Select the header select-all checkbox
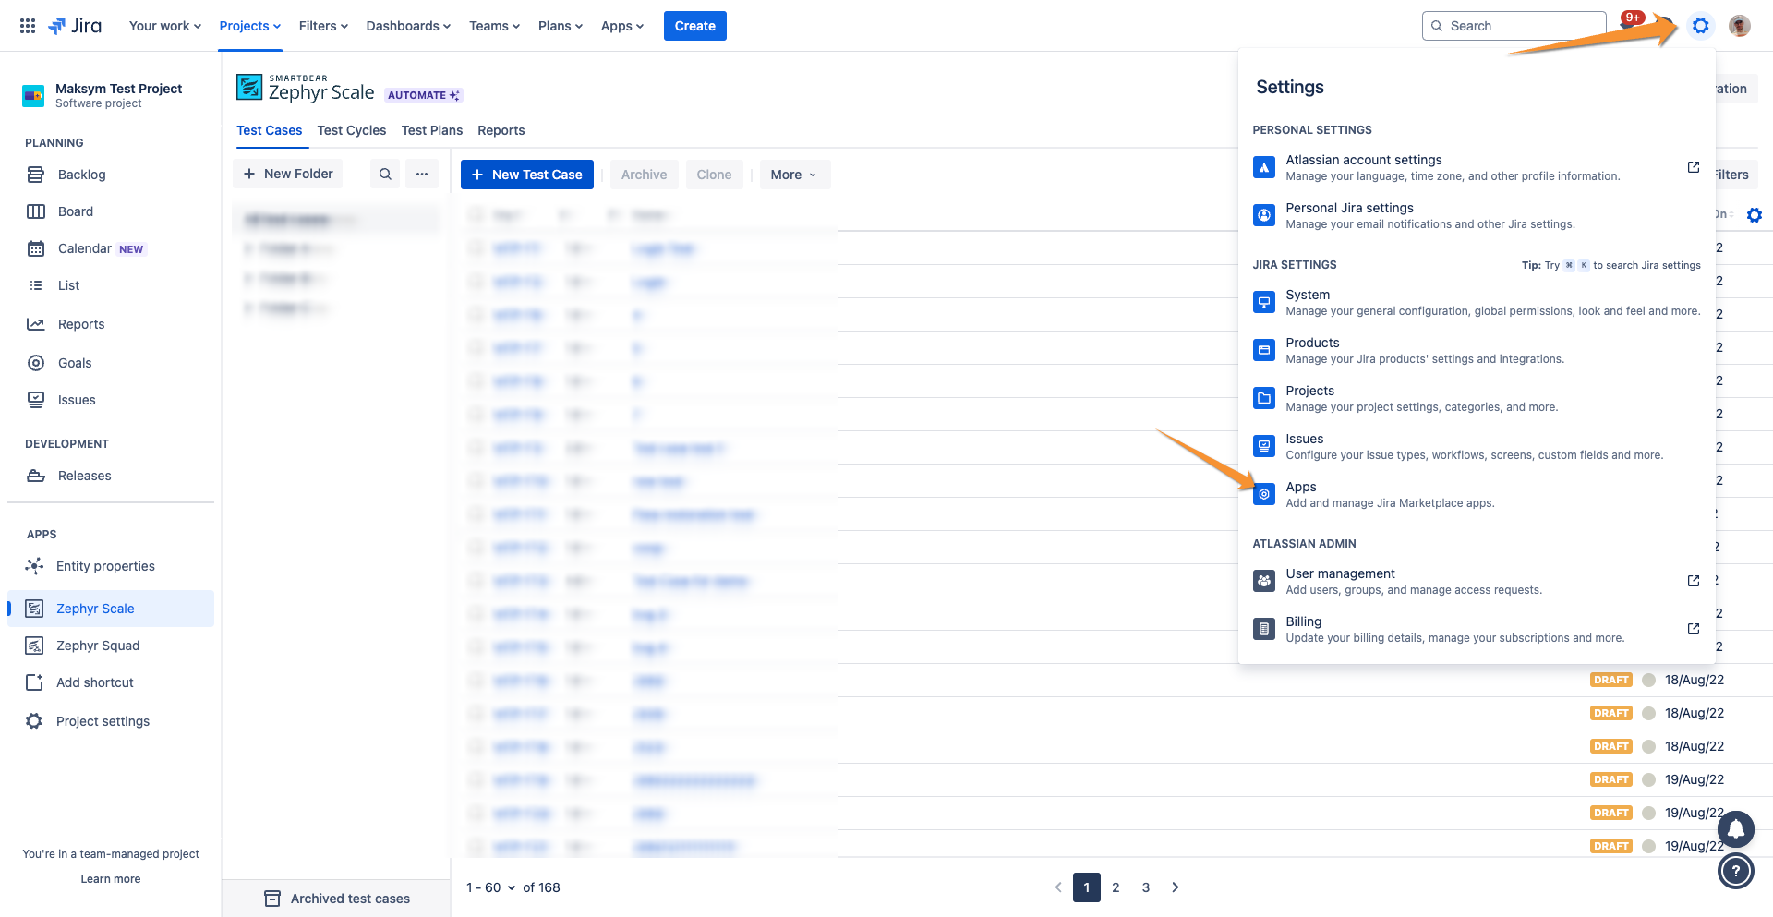The image size is (1773, 917). click(476, 215)
